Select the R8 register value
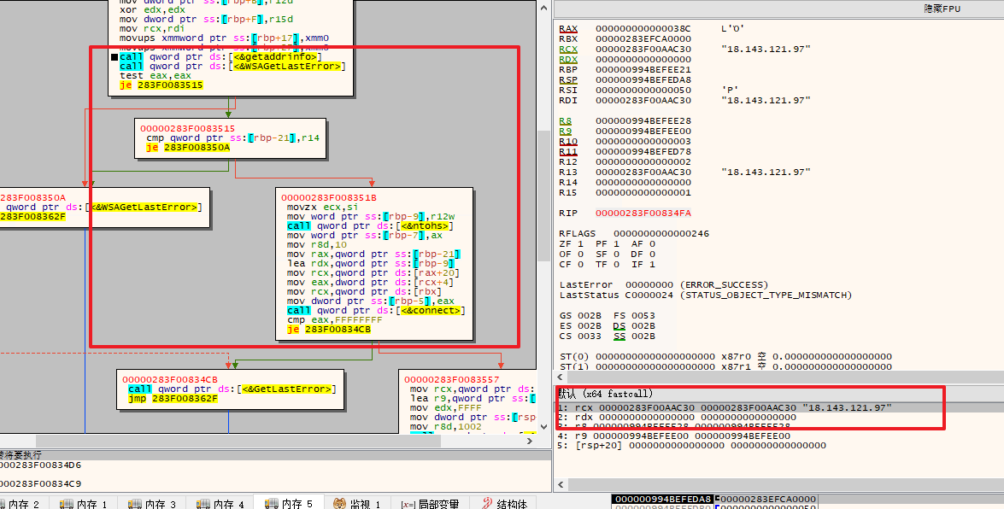 click(643, 121)
